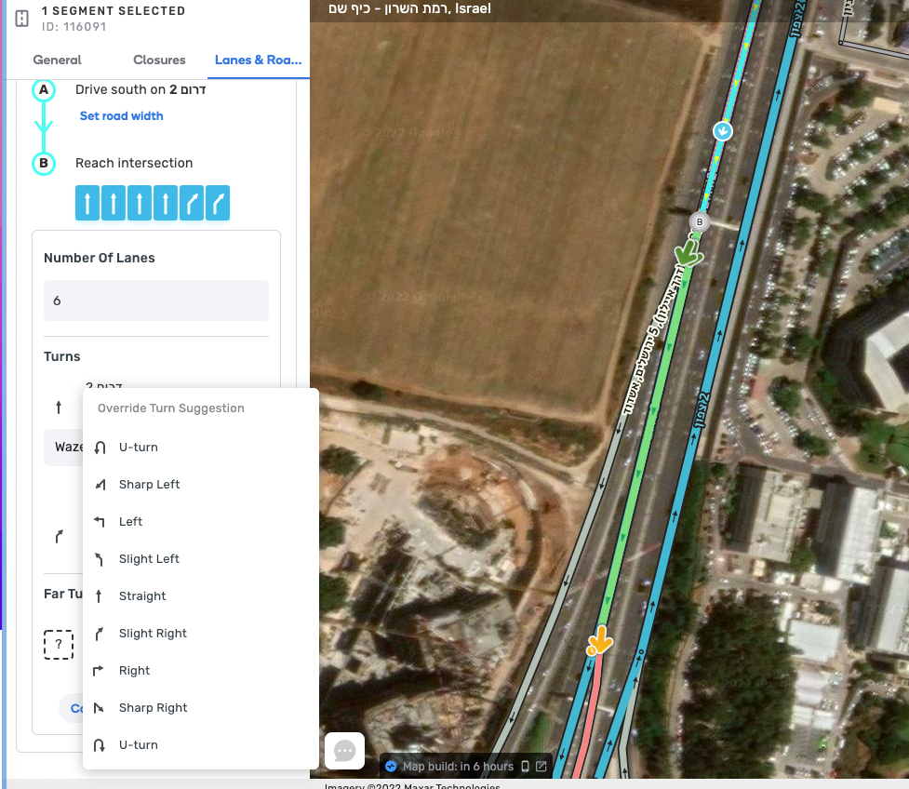
Task: Choose Sharp Left from override list
Action: [149, 485]
